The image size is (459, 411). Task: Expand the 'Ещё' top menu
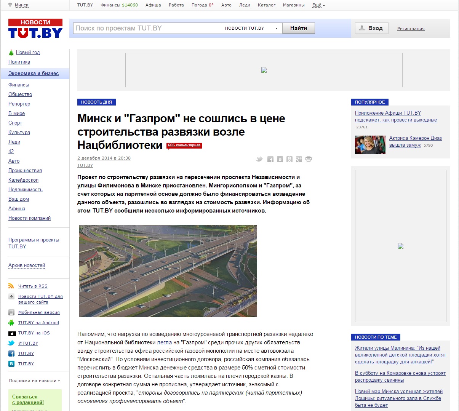pyautogui.click(x=318, y=5)
